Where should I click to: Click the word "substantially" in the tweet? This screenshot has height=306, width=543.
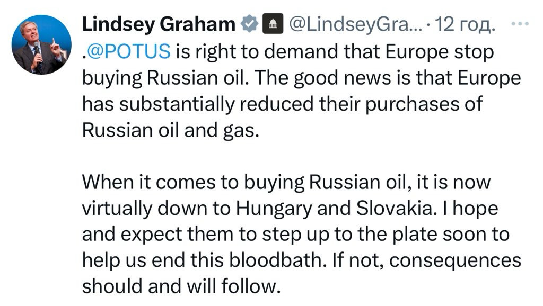tap(176, 104)
